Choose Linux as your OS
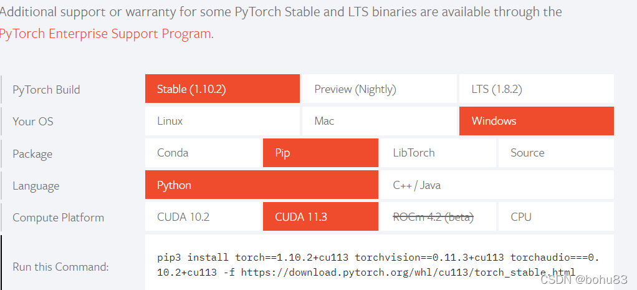637x290 pixels. (x=222, y=121)
